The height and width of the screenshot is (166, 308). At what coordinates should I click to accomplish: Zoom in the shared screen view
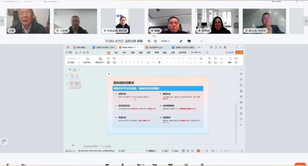coord(156,41)
